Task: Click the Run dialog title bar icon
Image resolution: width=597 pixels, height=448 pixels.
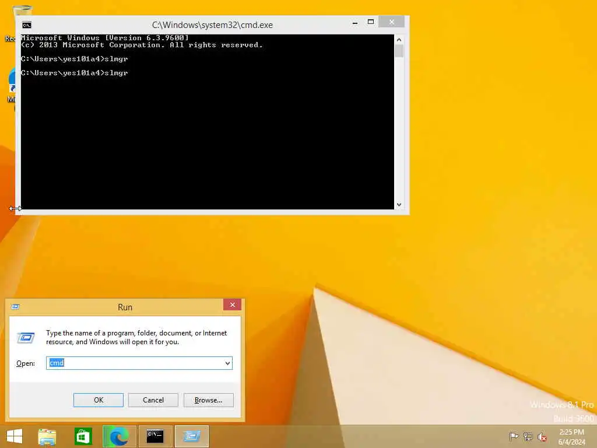Action: (15, 307)
